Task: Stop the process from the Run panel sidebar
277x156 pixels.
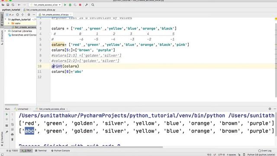Action: (7, 120)
